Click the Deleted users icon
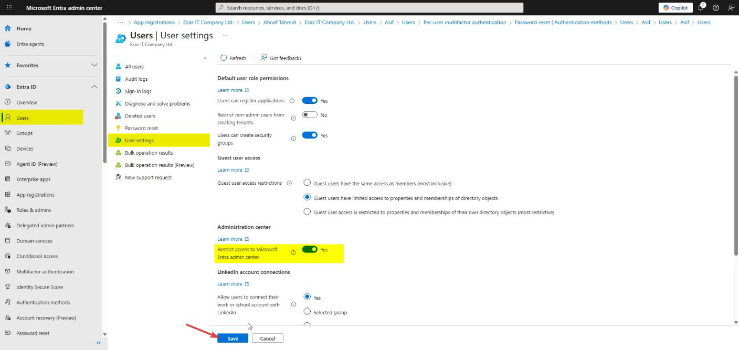 (x=119, y=116)
